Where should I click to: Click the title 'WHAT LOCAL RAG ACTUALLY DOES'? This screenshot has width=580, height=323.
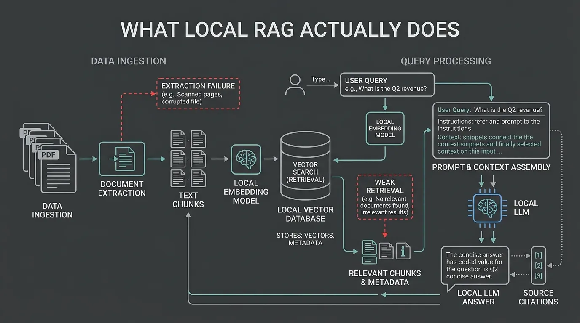tap(290, 30)
